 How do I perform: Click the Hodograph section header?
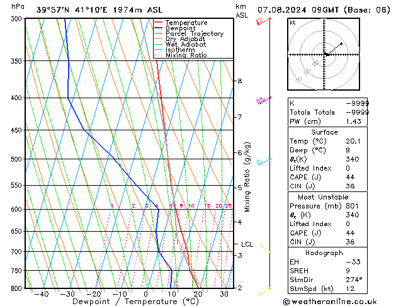click(x=324, y=252)
